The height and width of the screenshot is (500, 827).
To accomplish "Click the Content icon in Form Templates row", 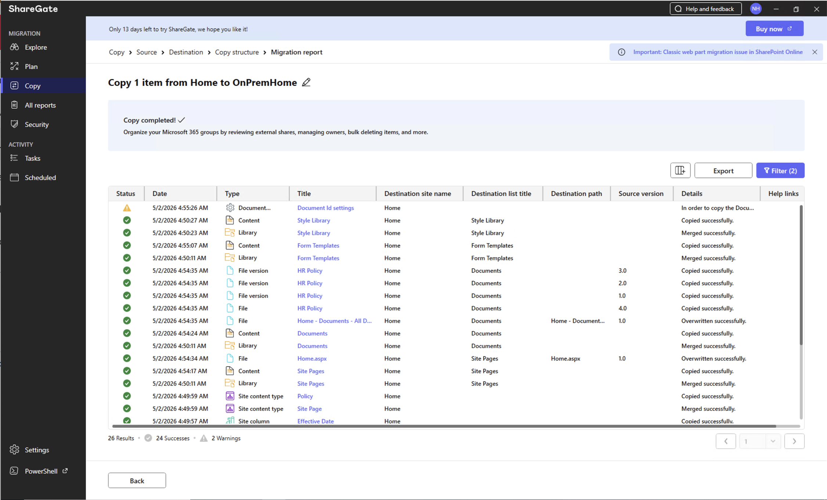I will tap(230, 245).
